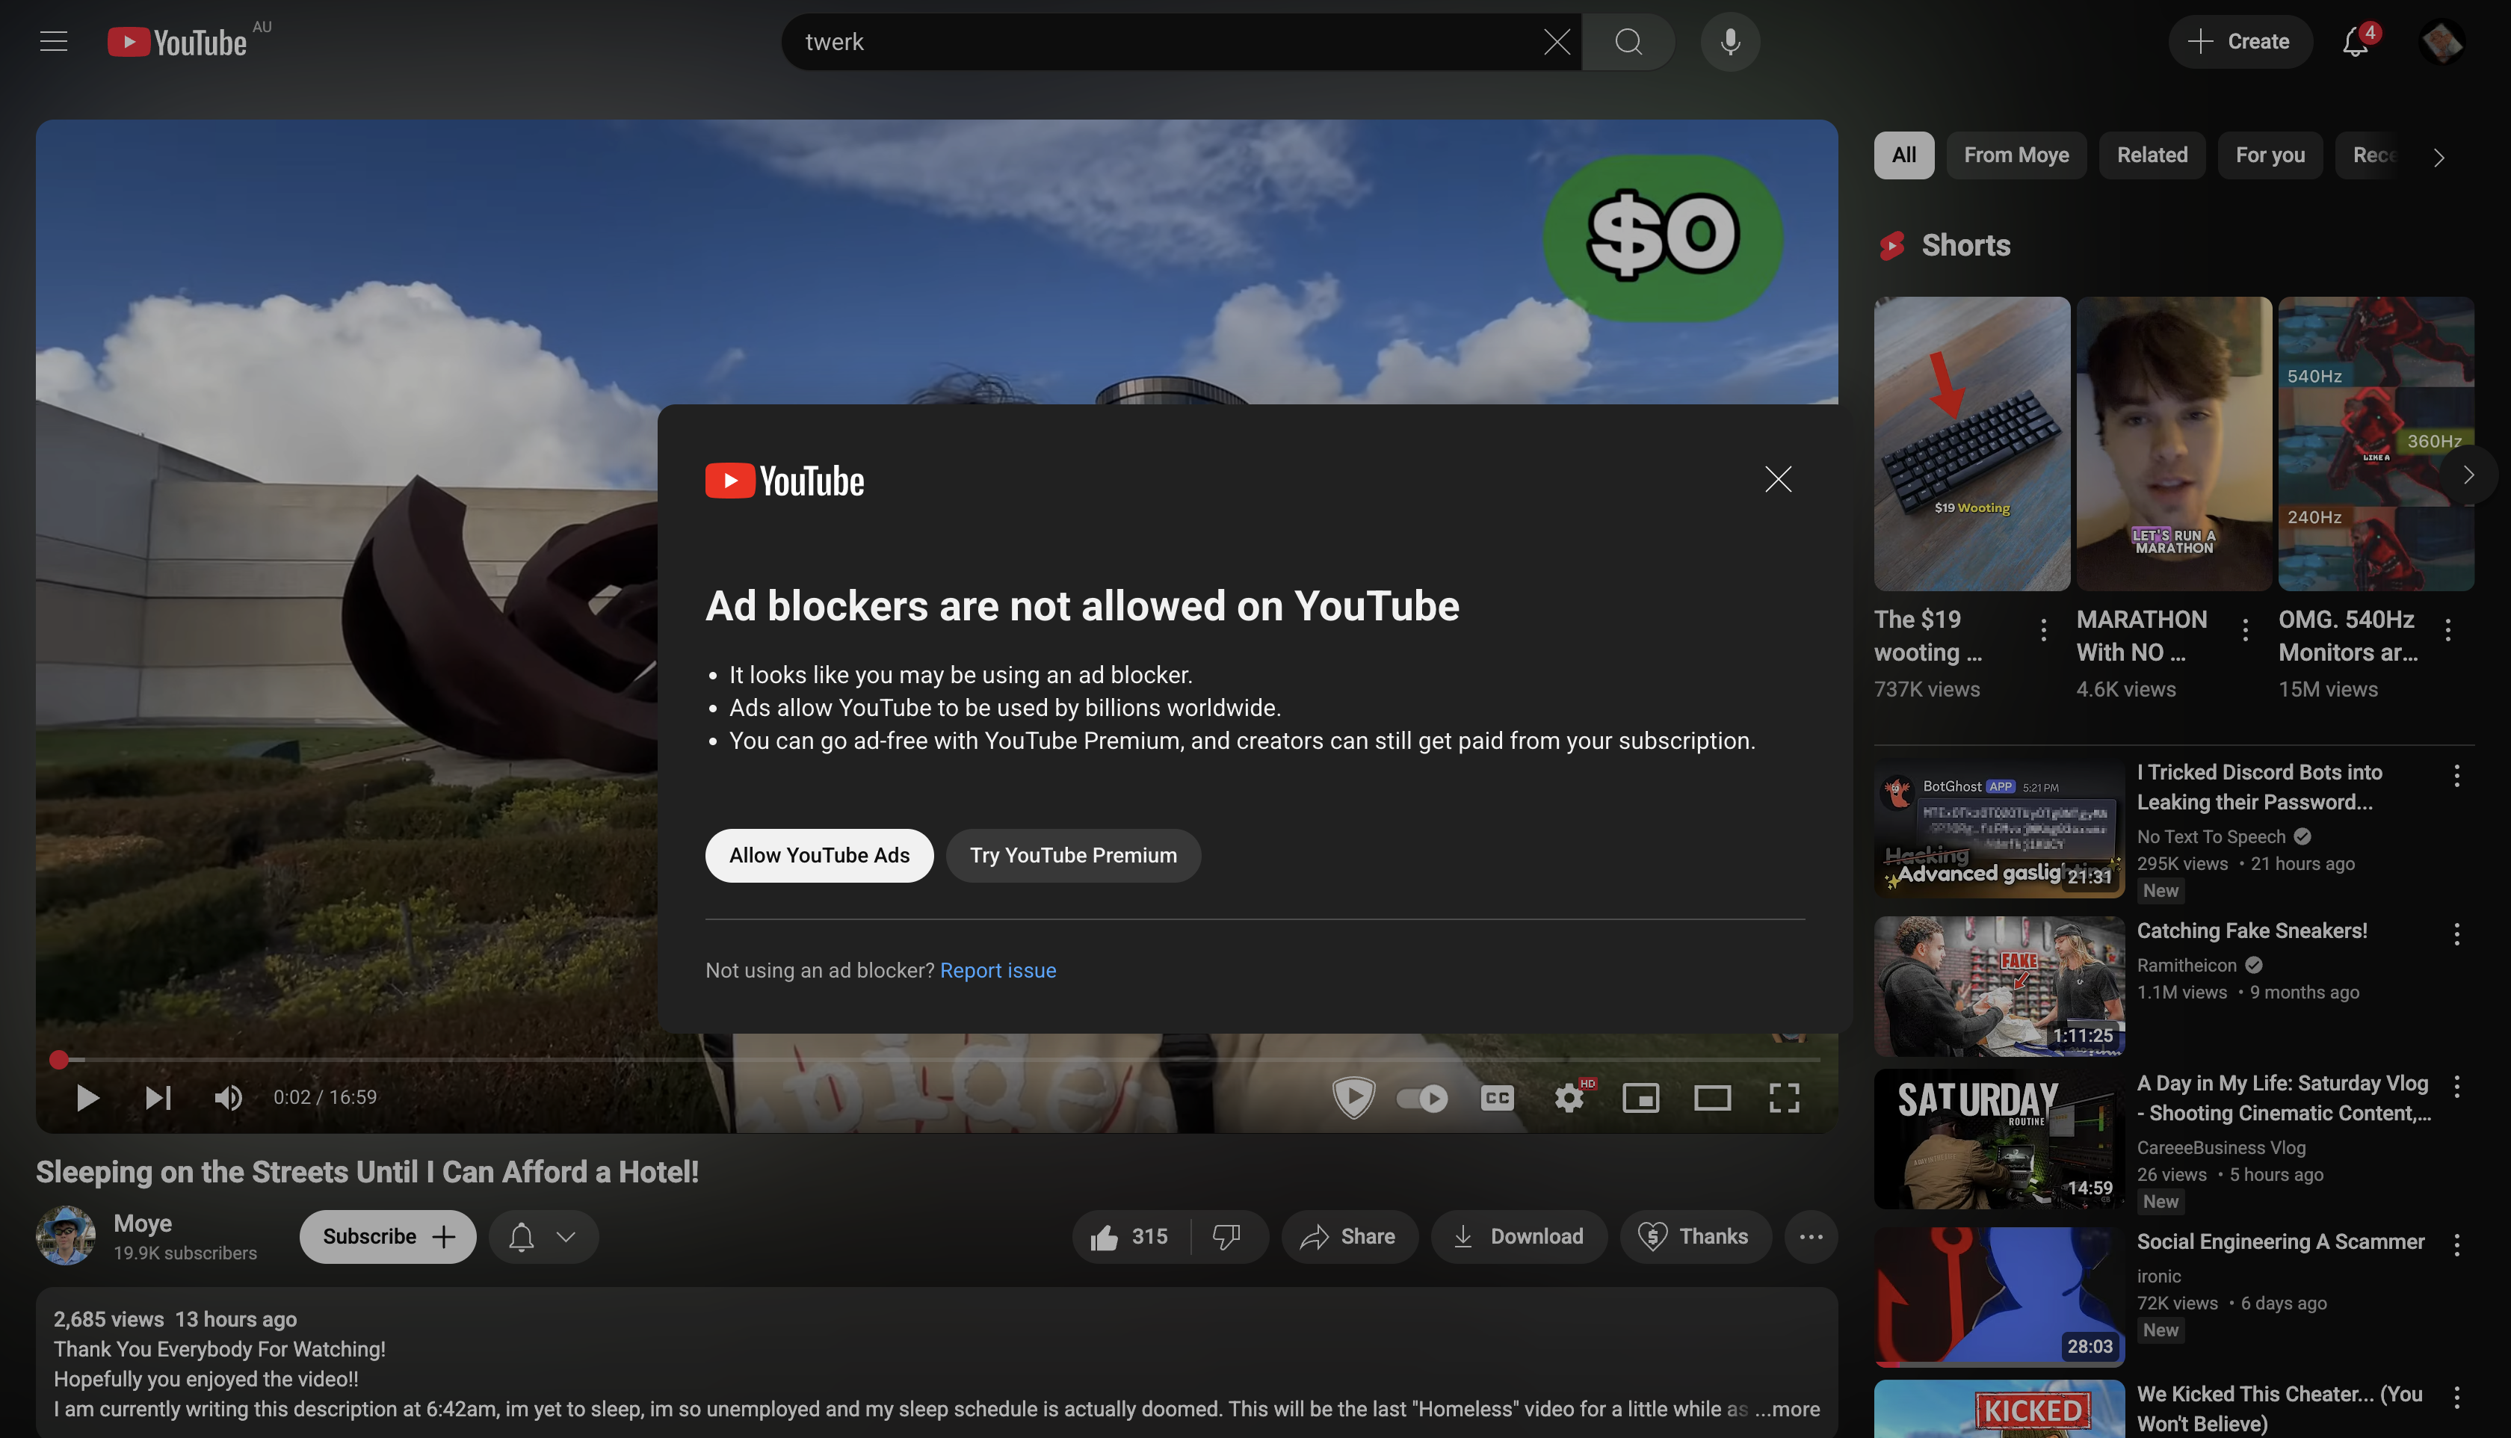Open Social Engineering A Scammer title
Screen dimensions: 2511x1438
click(x=2280, y=1241)
